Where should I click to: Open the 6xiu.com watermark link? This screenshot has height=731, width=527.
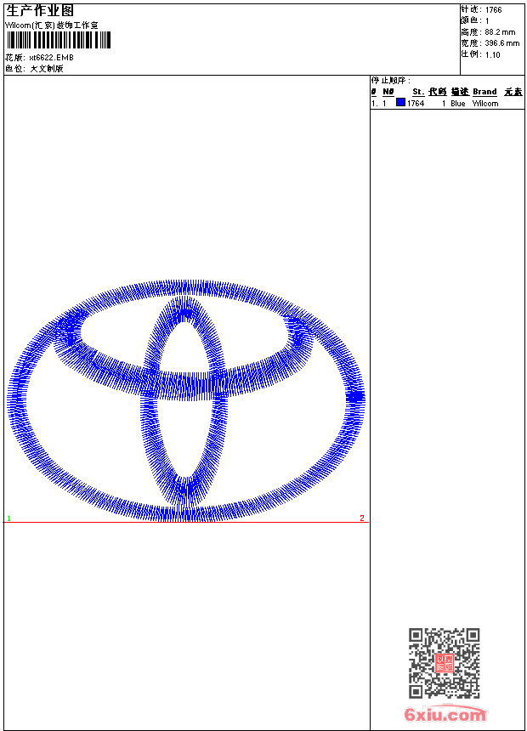(x=445, y=715)
